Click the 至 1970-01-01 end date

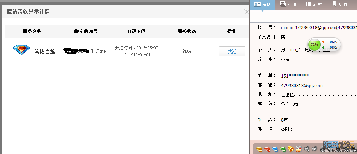pyautogui.click(x=136, y=55)
